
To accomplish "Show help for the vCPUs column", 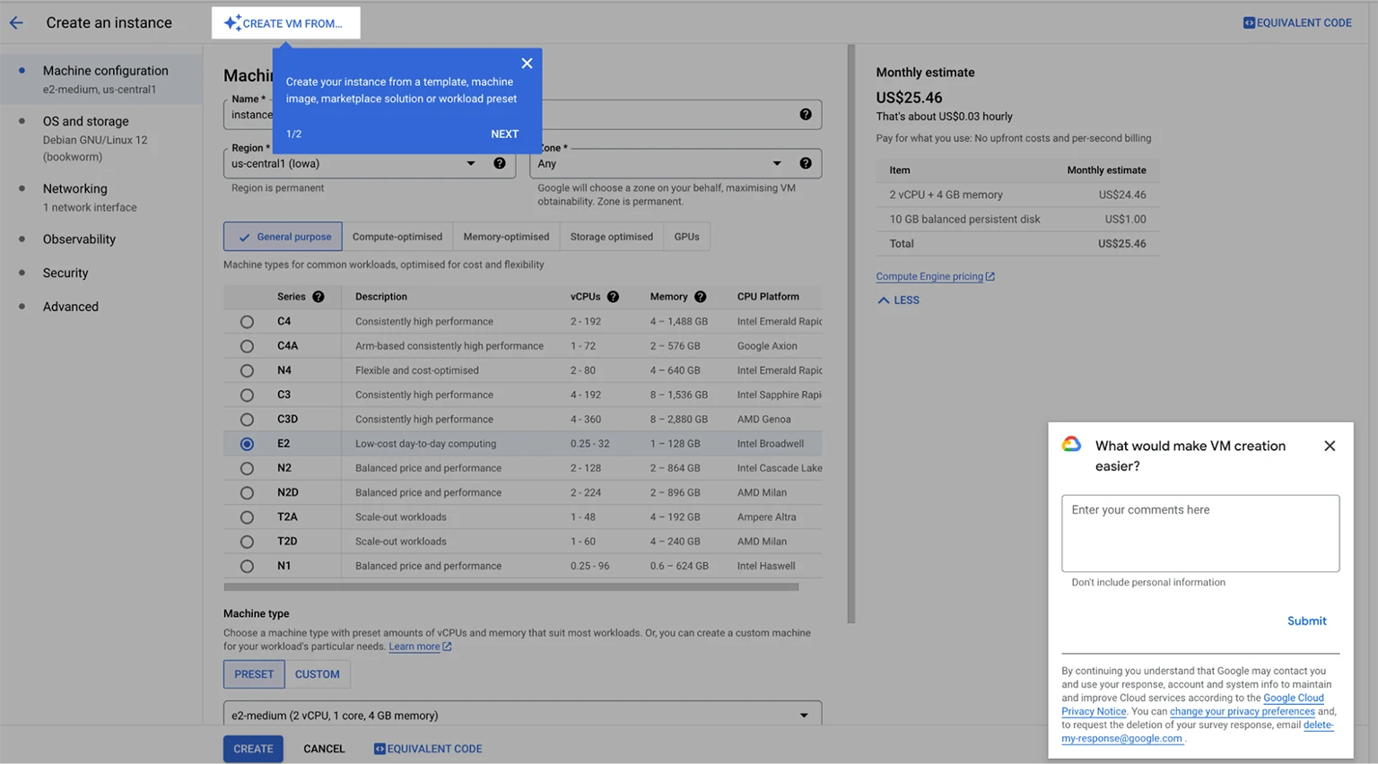I will tap(613, 297).
